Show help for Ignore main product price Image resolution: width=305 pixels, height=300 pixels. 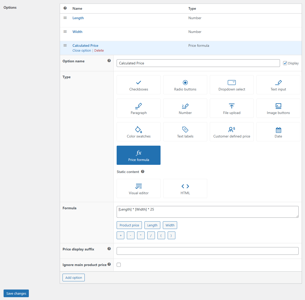pyautogui.click(x=109, y=264)
